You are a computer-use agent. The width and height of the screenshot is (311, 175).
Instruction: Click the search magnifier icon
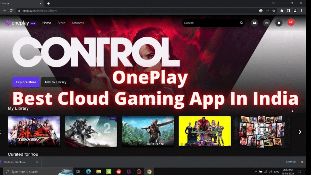pos(241,23)
